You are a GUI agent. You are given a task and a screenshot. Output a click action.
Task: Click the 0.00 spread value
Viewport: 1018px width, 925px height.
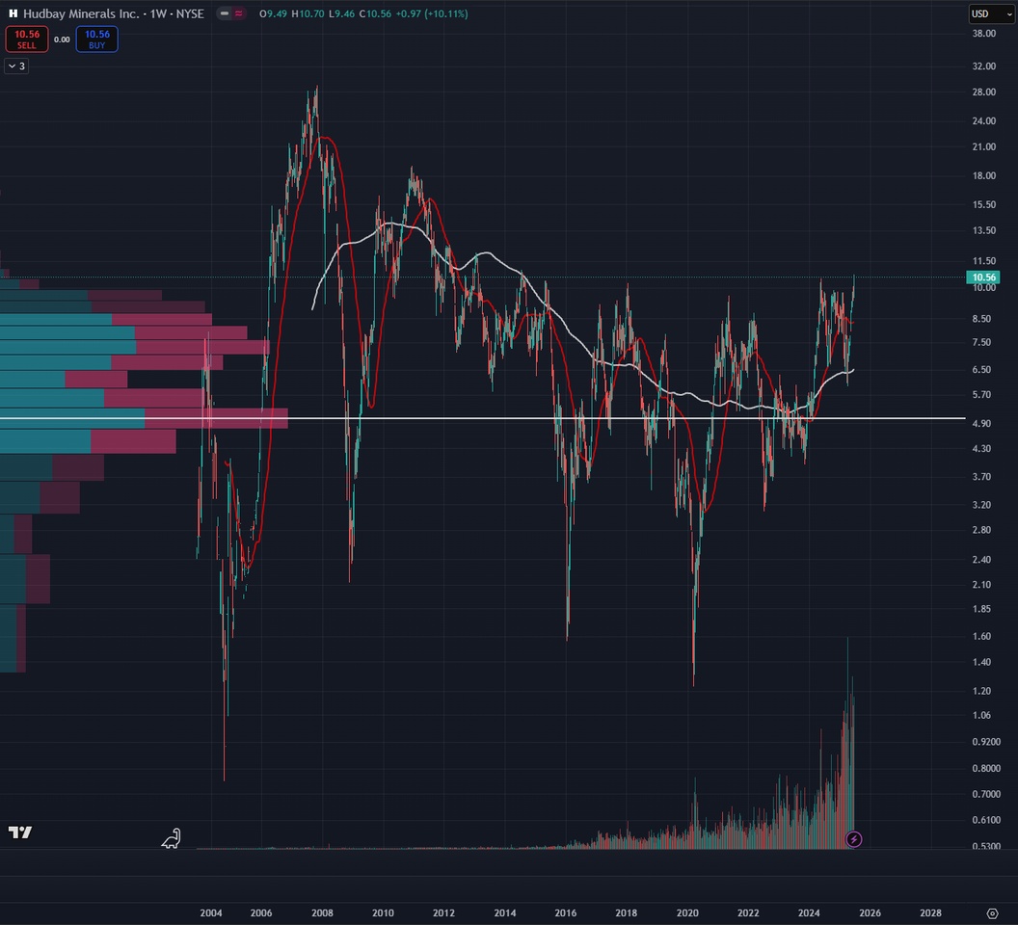coord(62,40)
